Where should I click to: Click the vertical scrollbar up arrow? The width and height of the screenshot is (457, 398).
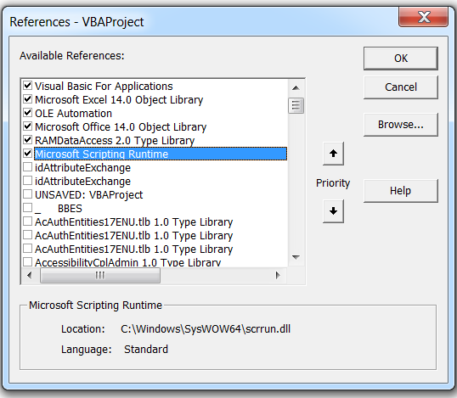pyautogui.click(x=296, y=87)
